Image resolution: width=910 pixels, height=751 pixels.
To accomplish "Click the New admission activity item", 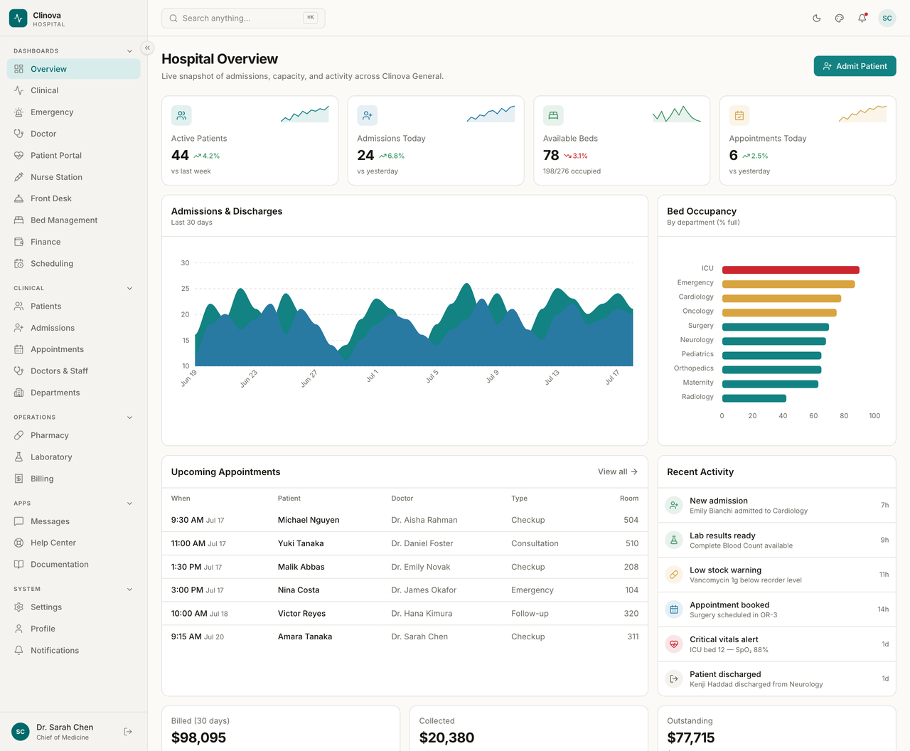I will coord(776,506).
